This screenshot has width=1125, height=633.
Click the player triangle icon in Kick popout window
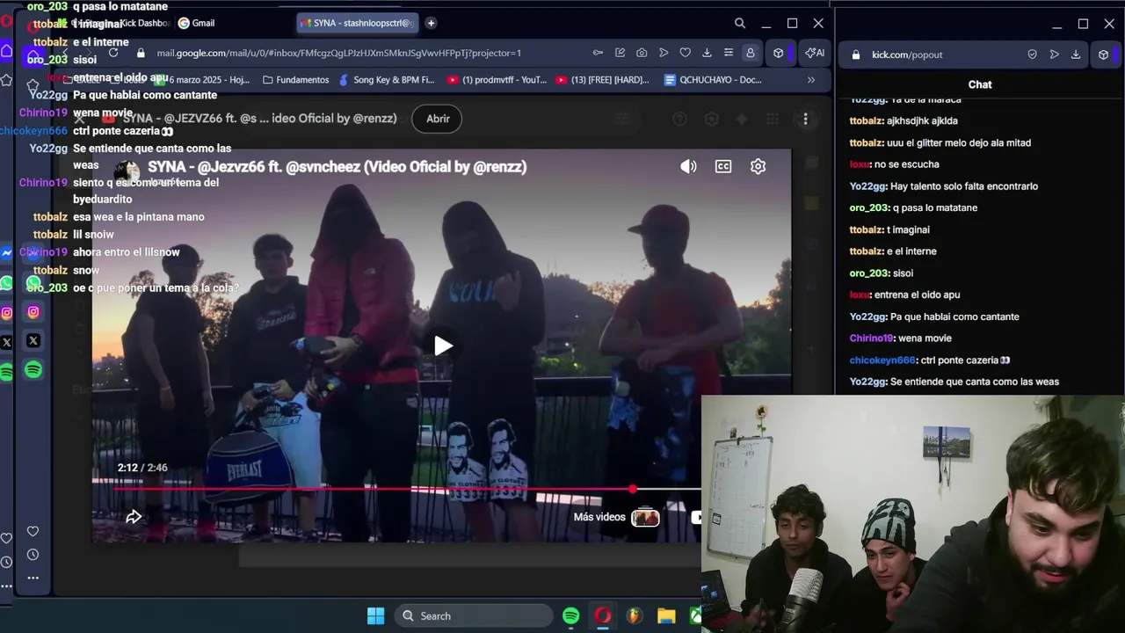[x=1054, y=55]
